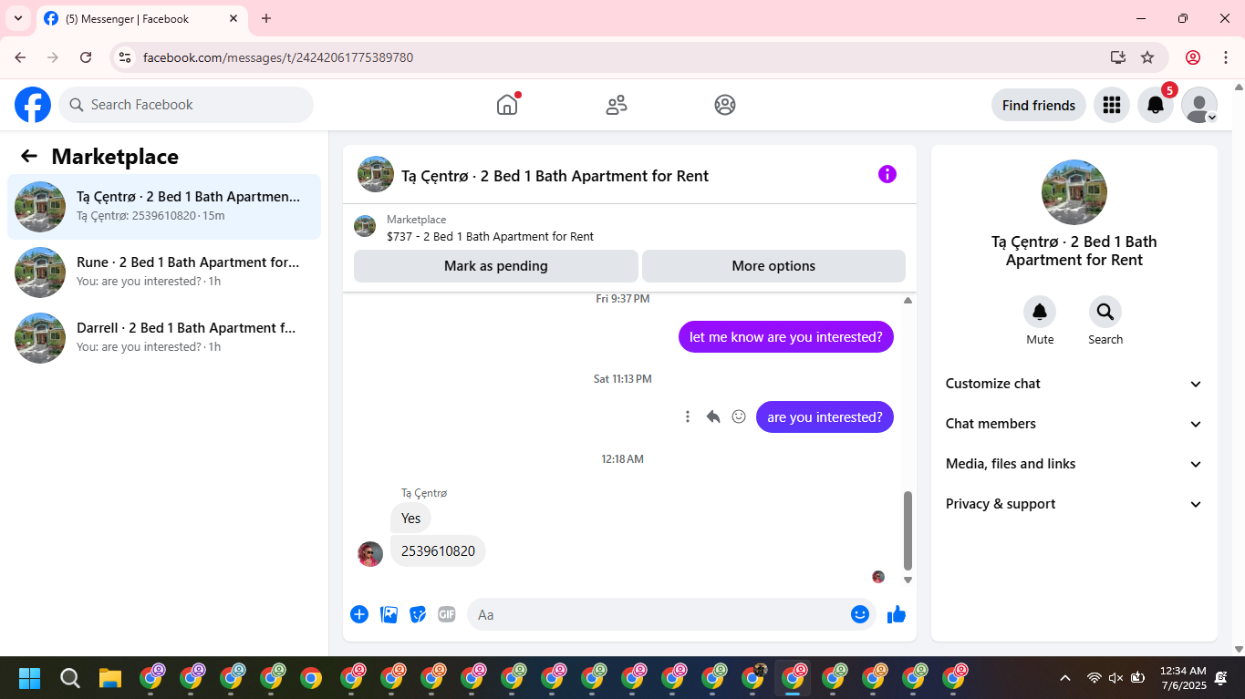Image resolution: width=1245 pixels, height=699 pixels.
Task: Open three-dot menu beside 'are you interested?' message
Action: (x=688, y=416)
